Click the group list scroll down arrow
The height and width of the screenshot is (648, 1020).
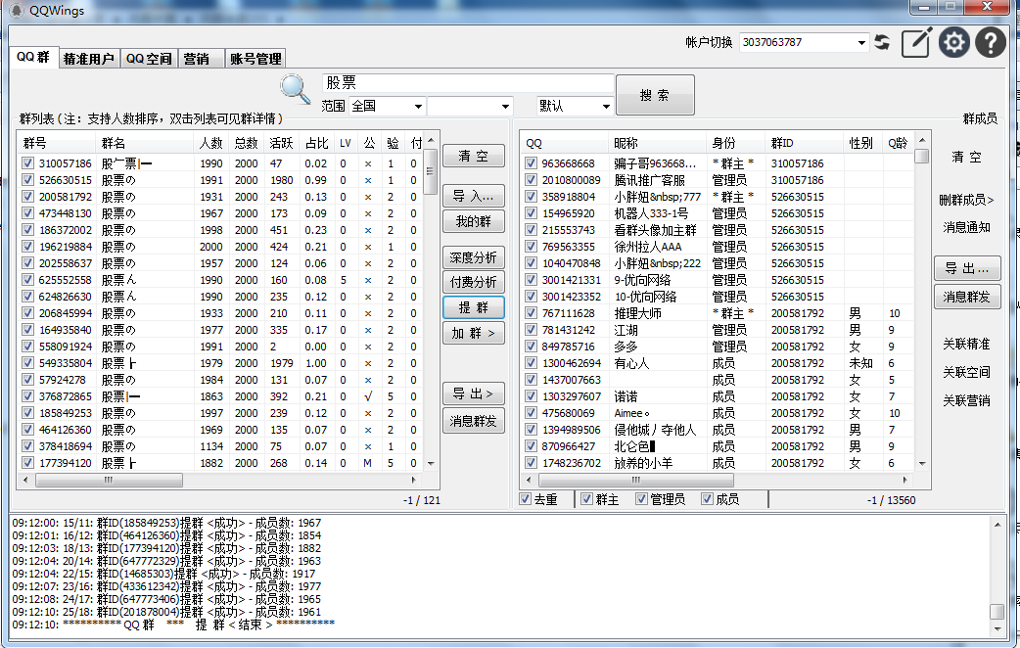click(x=431, y=463)
